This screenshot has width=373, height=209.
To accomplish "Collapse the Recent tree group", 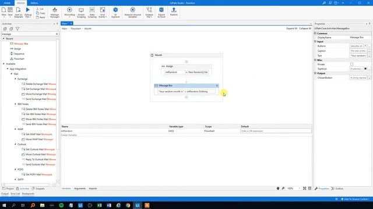I will tap(3, 38).
